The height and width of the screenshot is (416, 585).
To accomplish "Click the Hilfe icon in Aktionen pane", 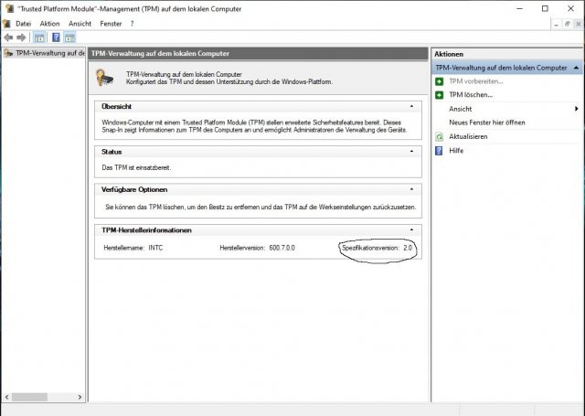I will [440, 150].
